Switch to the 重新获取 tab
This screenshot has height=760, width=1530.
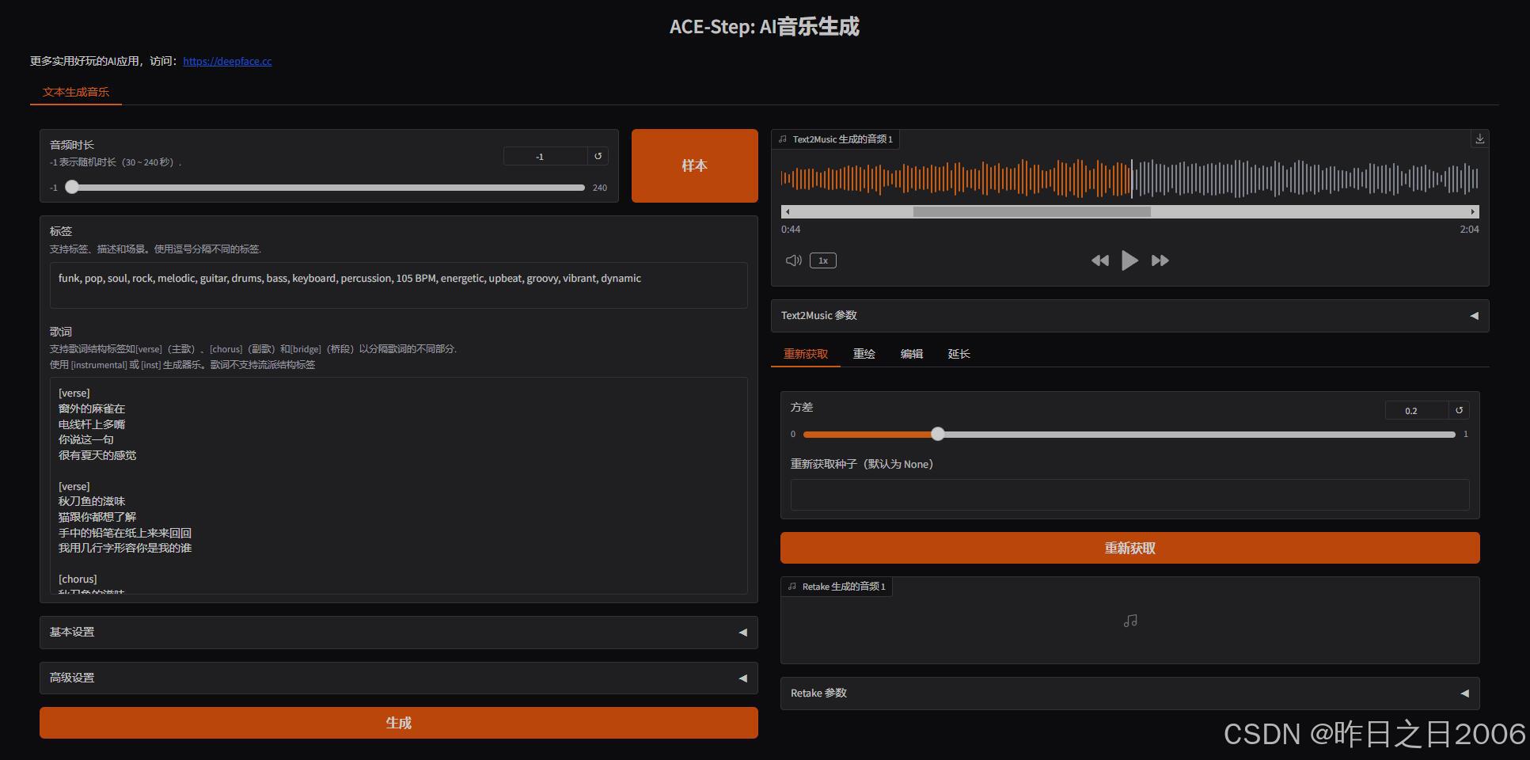point(806,354)
